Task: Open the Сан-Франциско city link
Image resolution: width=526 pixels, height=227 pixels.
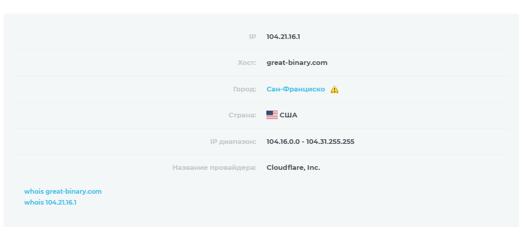Action: pos(296,89)
